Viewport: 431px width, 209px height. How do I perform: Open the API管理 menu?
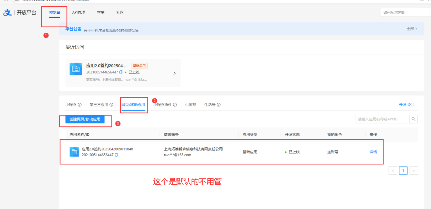(79, 12)
